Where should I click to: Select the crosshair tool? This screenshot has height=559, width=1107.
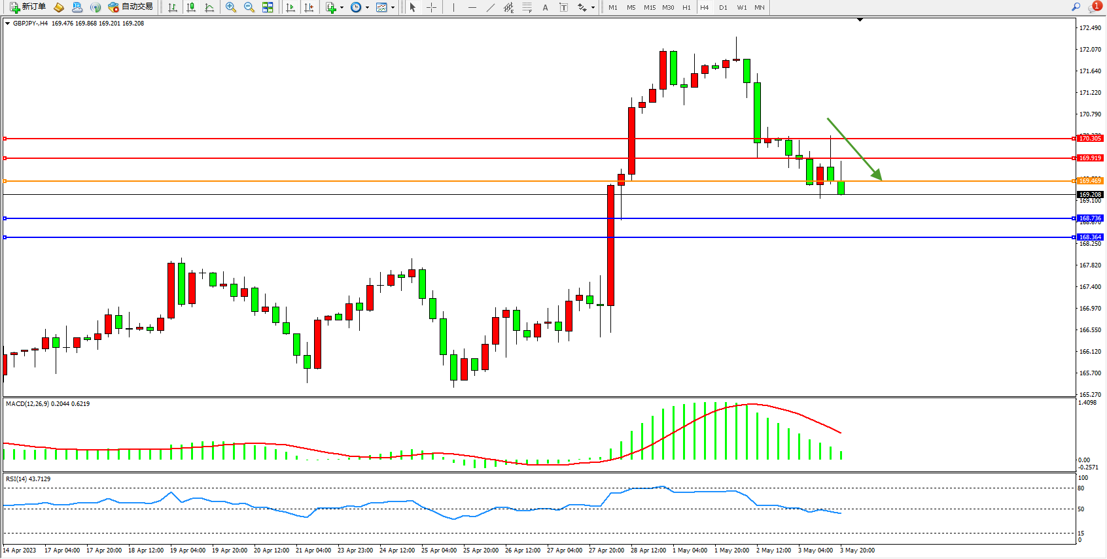tap(432, 7)
